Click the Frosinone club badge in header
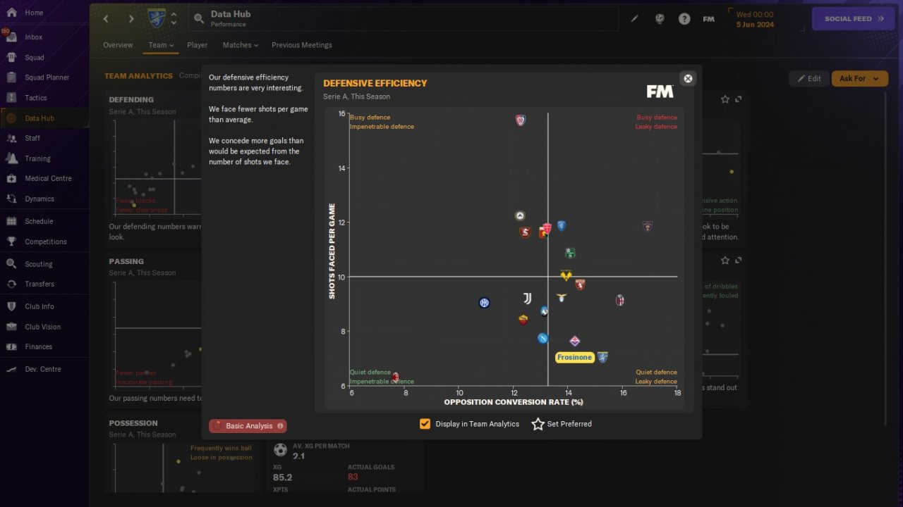This screenshot has height=507, width=903. point(157,18)
